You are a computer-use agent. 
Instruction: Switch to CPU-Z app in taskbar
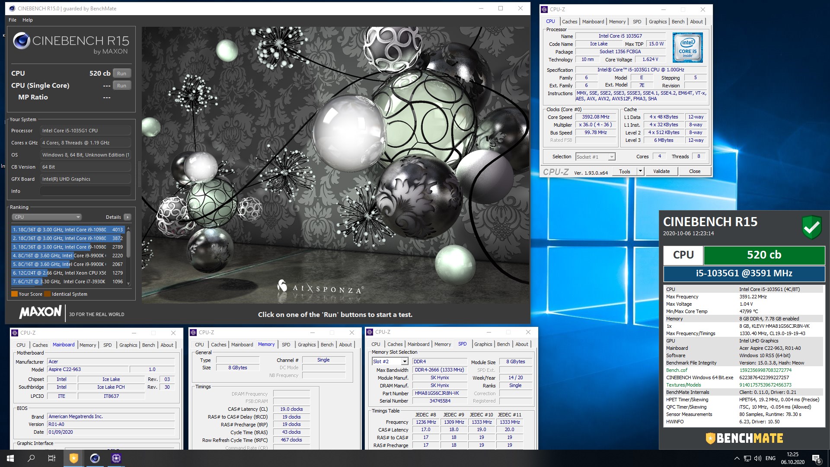click(x=116, y=458)
